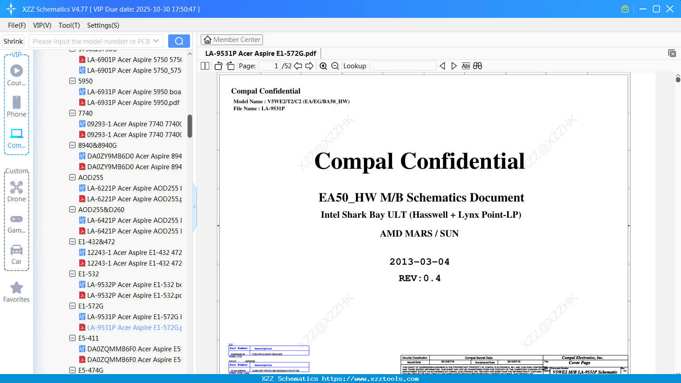This screenshot has height=383, width=681.
Task: Open the VIP(V) menu
Action: pos(42,25)
